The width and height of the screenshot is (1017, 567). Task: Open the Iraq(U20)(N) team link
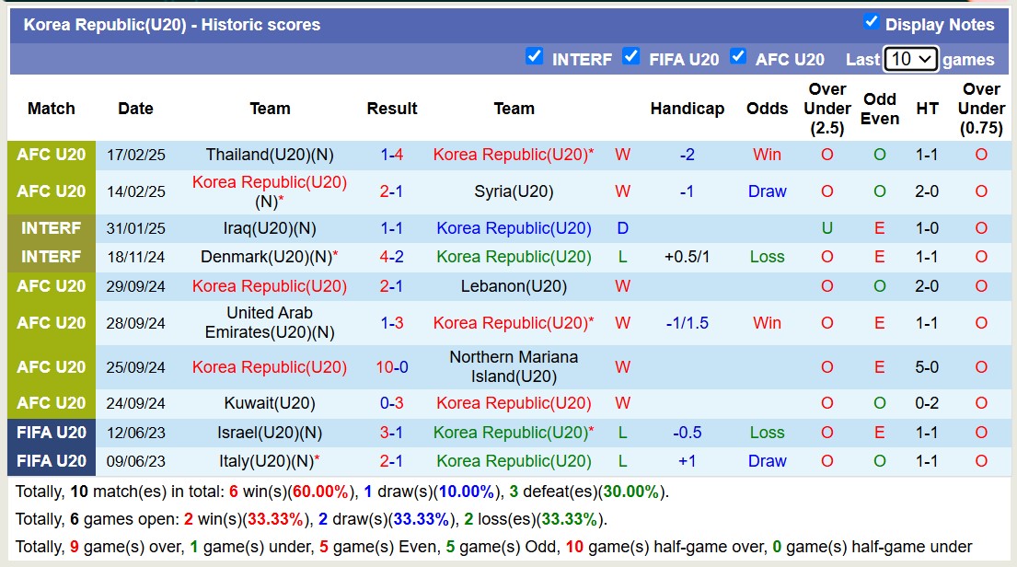(270, 228)
